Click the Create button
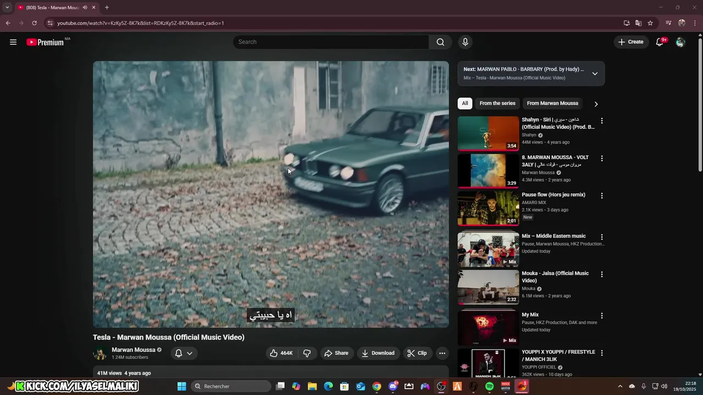 coord(631,42)
